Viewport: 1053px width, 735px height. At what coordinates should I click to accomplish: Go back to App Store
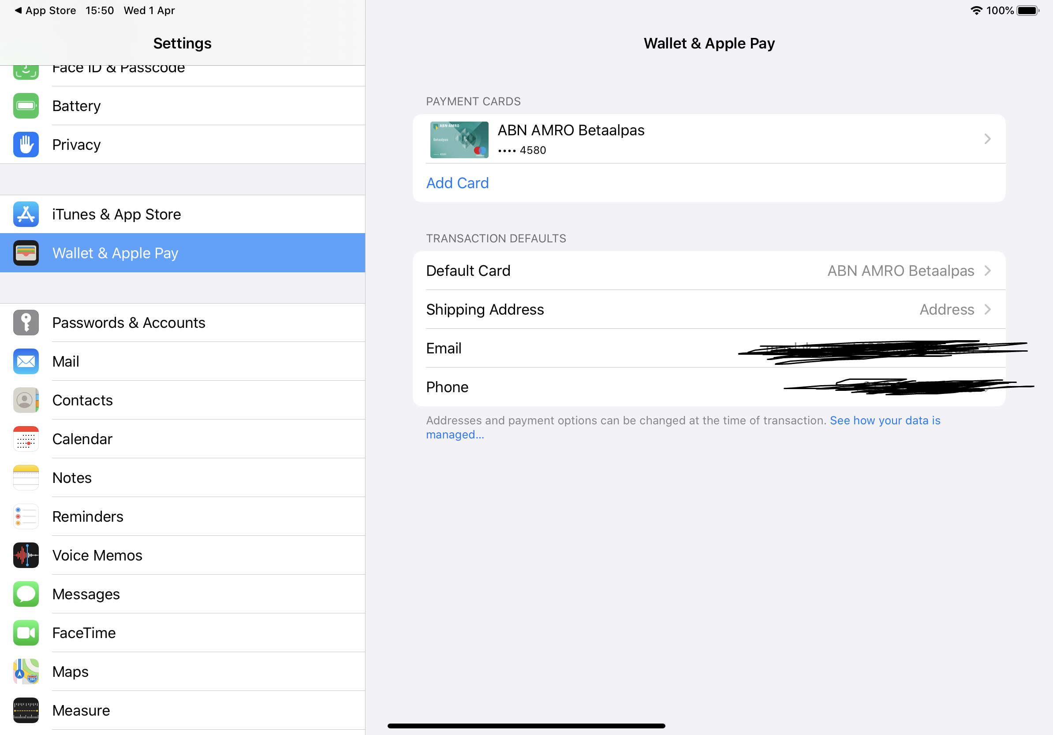pos(45,11)
